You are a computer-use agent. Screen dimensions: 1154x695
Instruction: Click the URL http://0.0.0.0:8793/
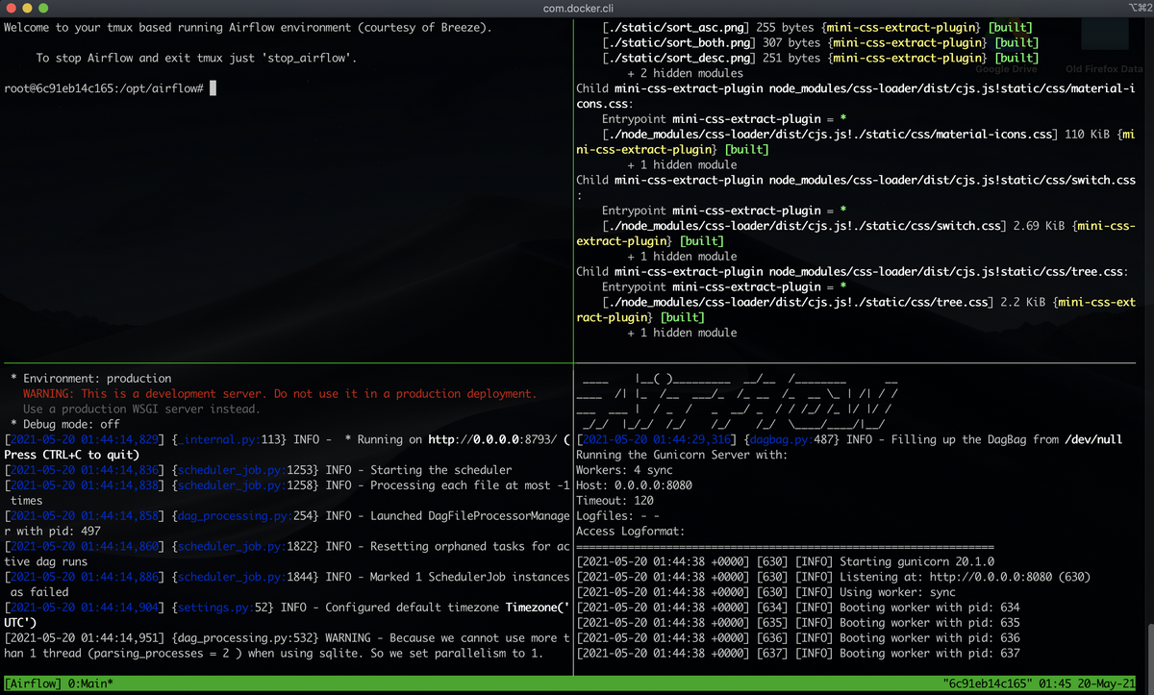(x=492, y=440)
